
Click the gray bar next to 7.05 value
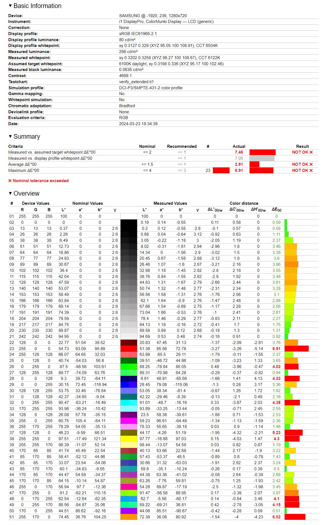(x=262, y=158)
